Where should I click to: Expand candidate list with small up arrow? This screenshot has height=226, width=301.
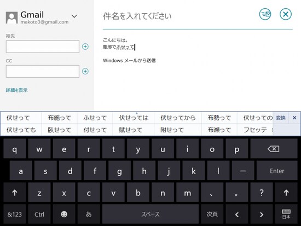[137, 113]
